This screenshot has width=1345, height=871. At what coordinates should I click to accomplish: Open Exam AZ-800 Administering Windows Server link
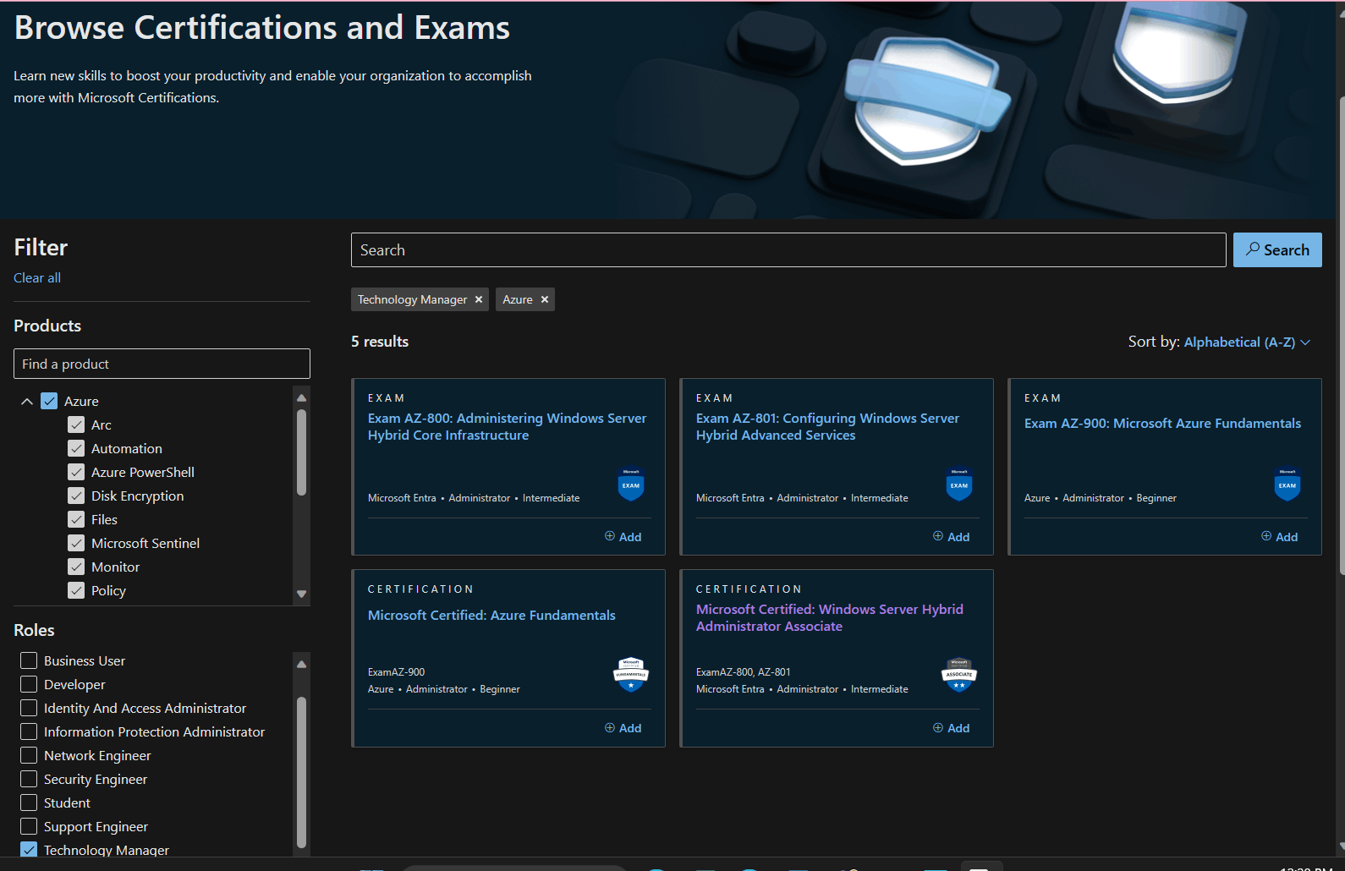tap(507, 427)
